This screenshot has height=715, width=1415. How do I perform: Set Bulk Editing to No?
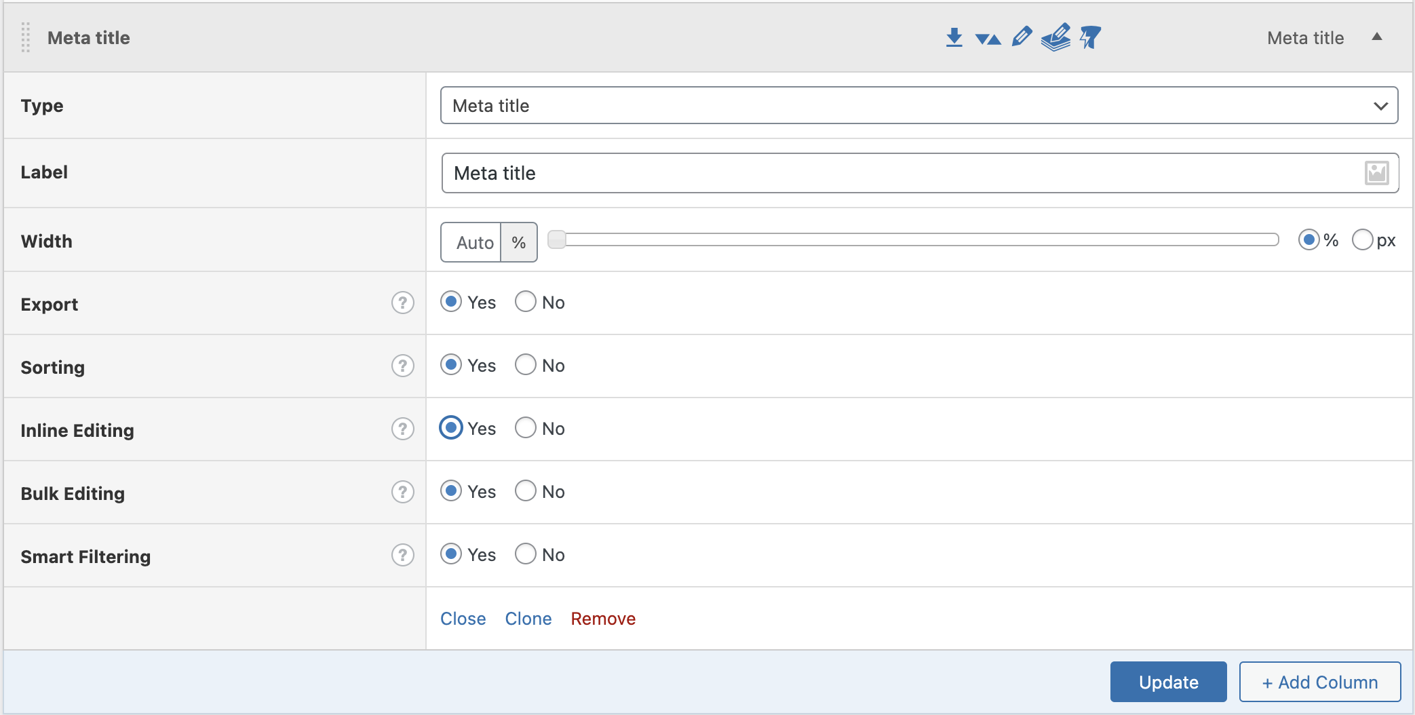point(526,491)
